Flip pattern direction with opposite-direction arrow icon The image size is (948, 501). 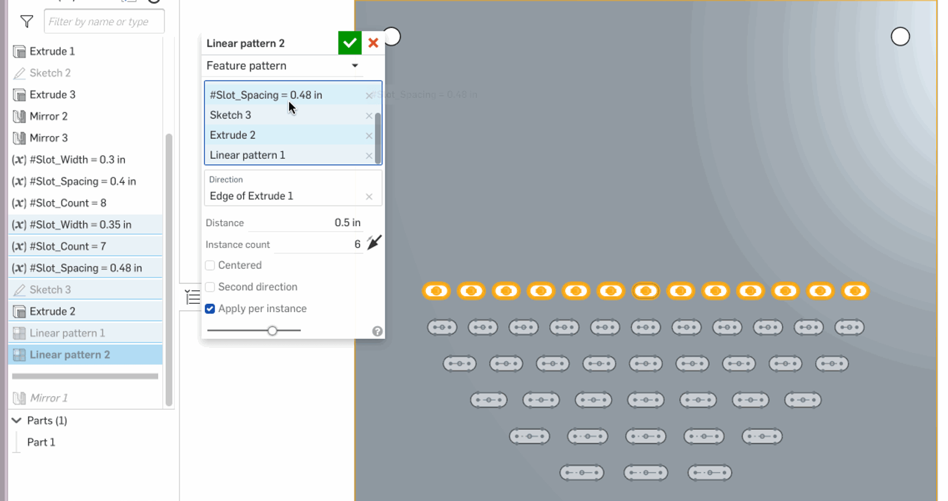click(374, 243)
